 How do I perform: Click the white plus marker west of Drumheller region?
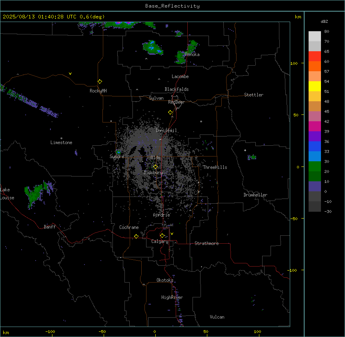tap(245, 150)
